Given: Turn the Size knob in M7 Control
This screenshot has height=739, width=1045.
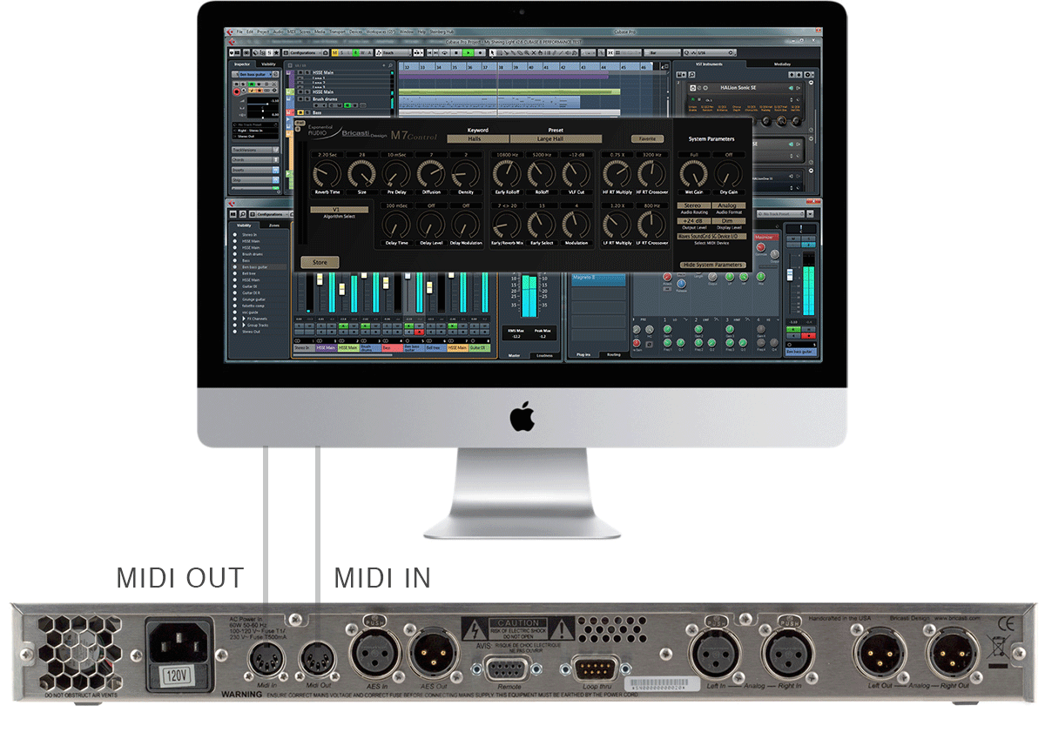Looking at the screenshot, I should point(361,173).
